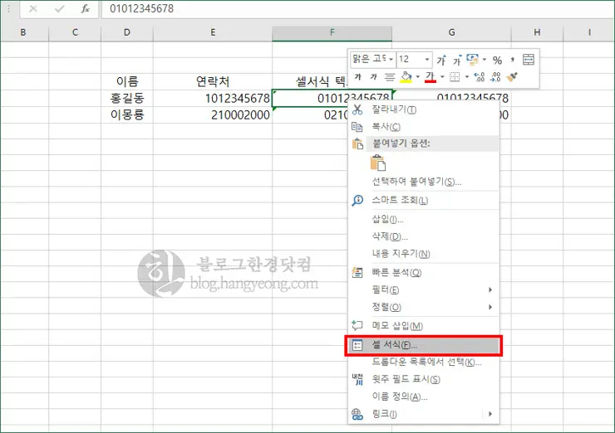Viewport: 615px width, 433px height.
Task: Select column E header
Action: [x=213, y=33]
